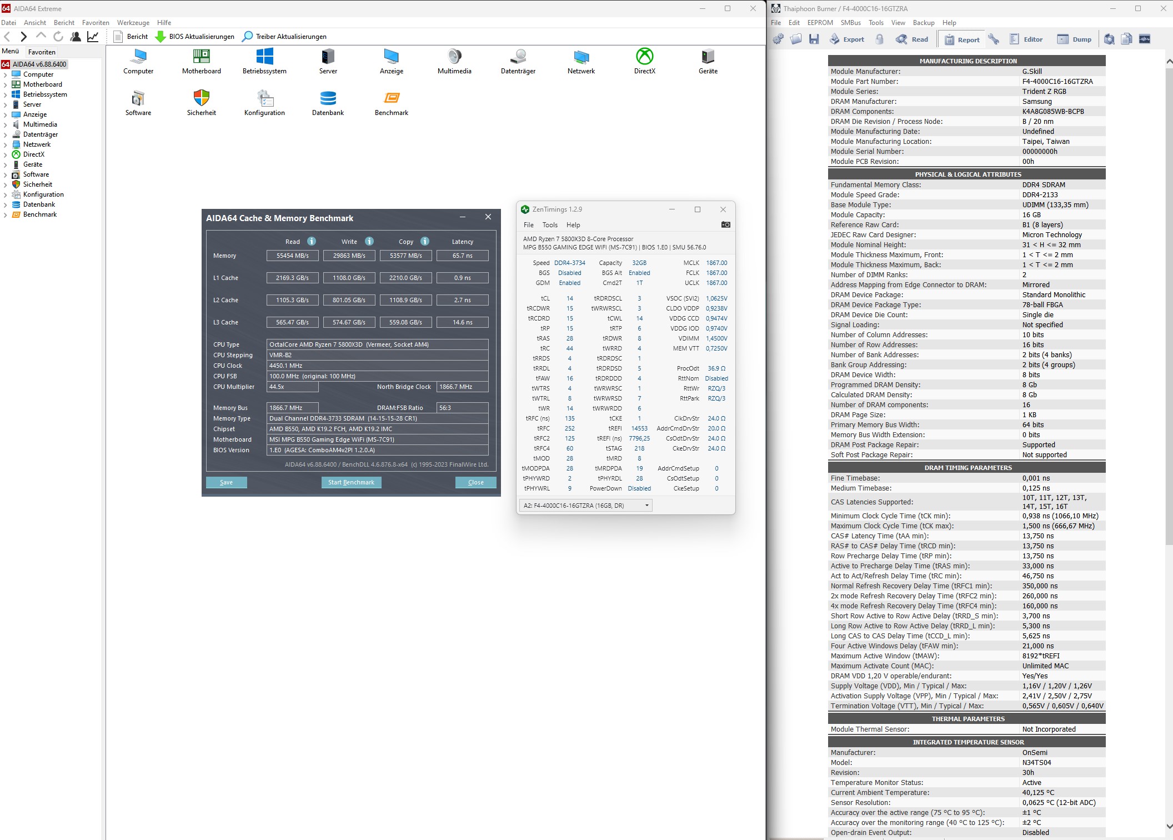Screen dimensions: 1173x840
Task: Open the Report view in Thaiphoon Burner
Action: click(962, 39)
